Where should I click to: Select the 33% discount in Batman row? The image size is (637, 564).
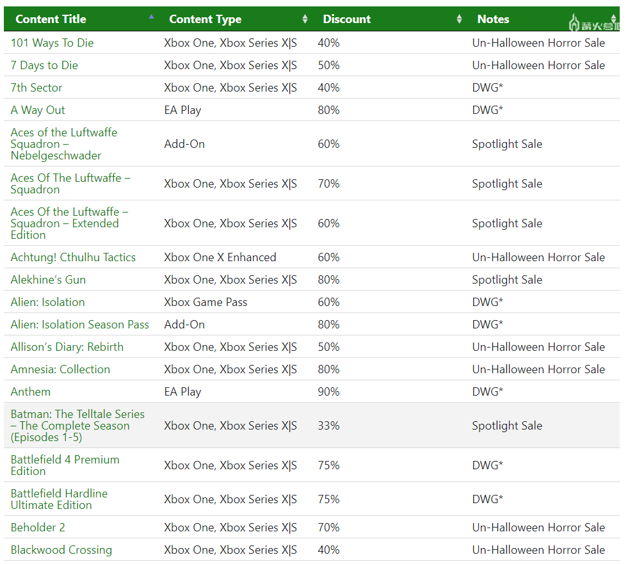coord(328,426)
